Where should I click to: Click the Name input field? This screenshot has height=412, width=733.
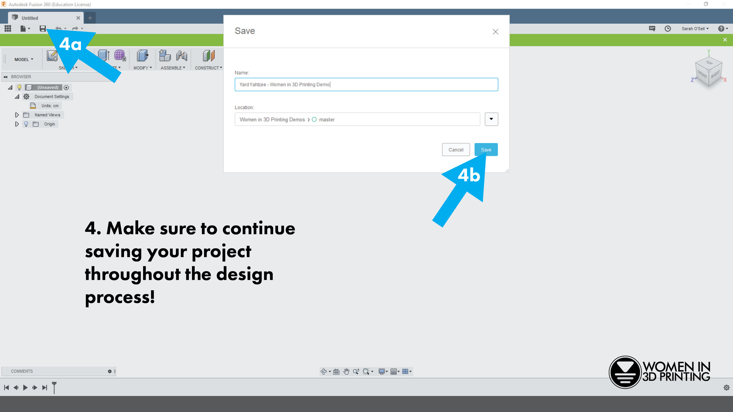[366, 84]
